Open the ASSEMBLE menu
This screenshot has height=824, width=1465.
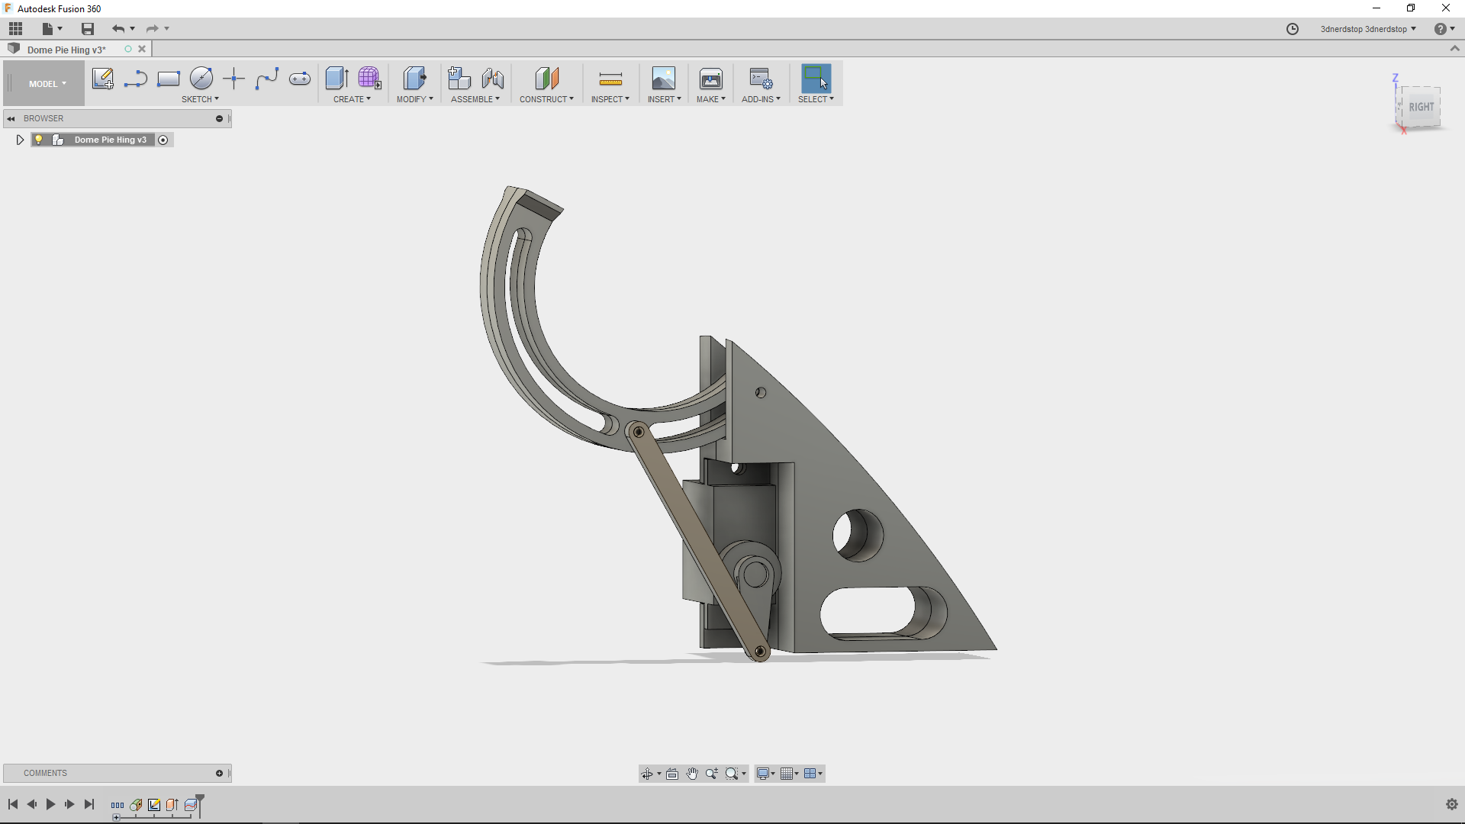[x=475, y=99]
